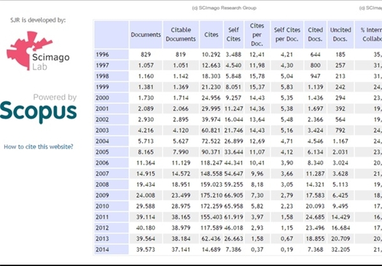The height and width of the screenshot is (266, 382).
Task: Click the Citable Documents value 1.051
Action: click(181, 66)
